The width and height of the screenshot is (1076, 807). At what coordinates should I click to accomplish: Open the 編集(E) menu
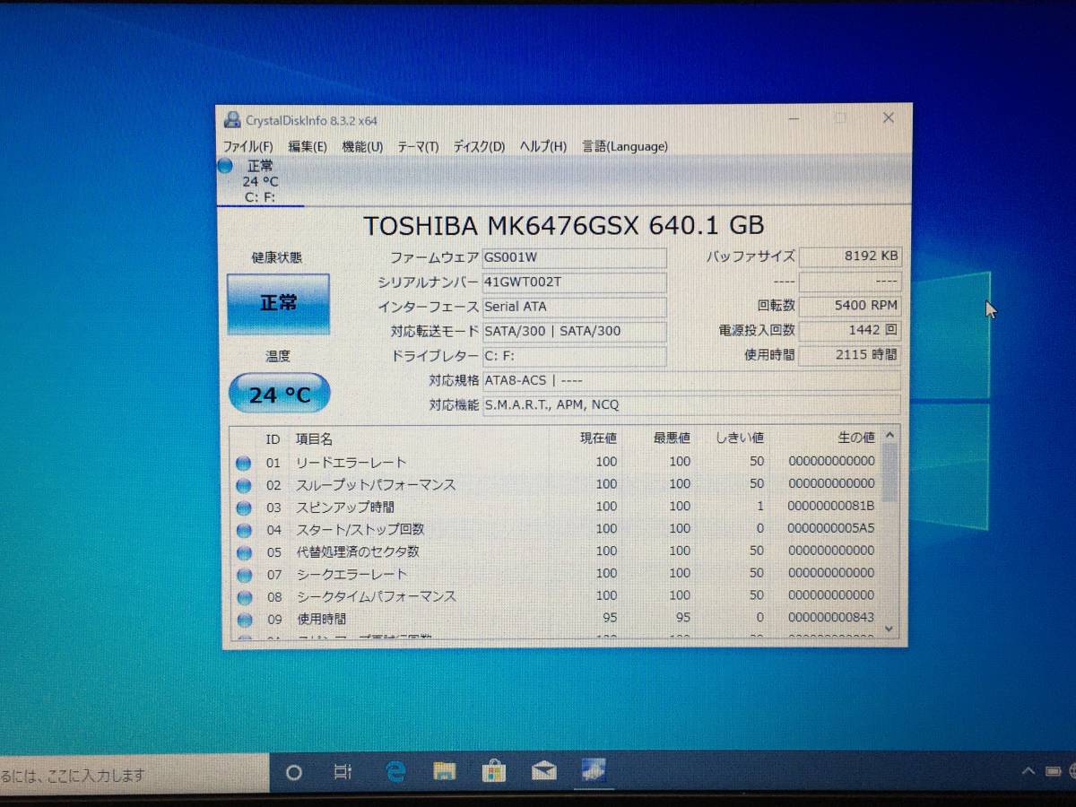(x=307, y=146)
